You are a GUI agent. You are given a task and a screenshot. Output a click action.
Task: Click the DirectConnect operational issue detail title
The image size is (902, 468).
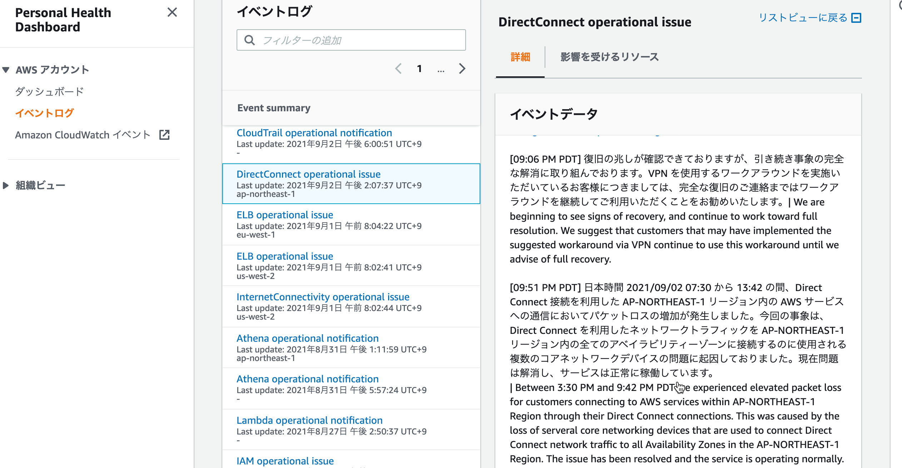595,22
